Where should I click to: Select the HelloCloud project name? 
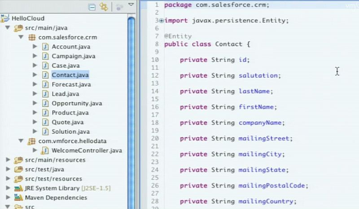point(28,18)
